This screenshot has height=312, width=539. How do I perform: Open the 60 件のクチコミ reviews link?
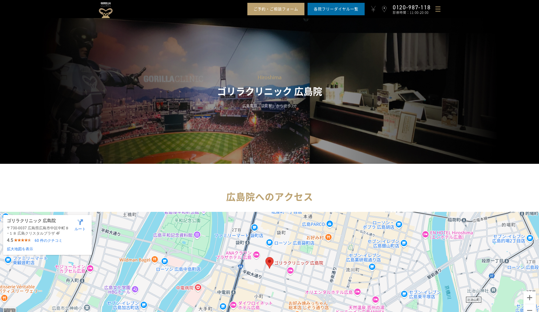(48, 241)
